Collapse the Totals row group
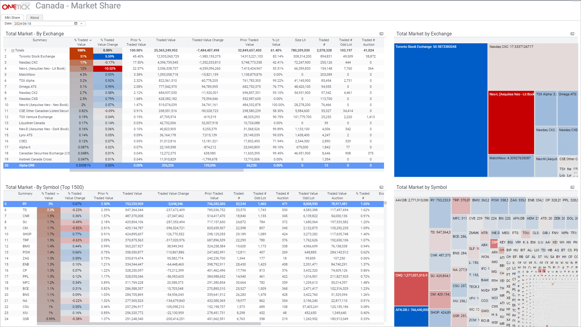 (13, 51)
